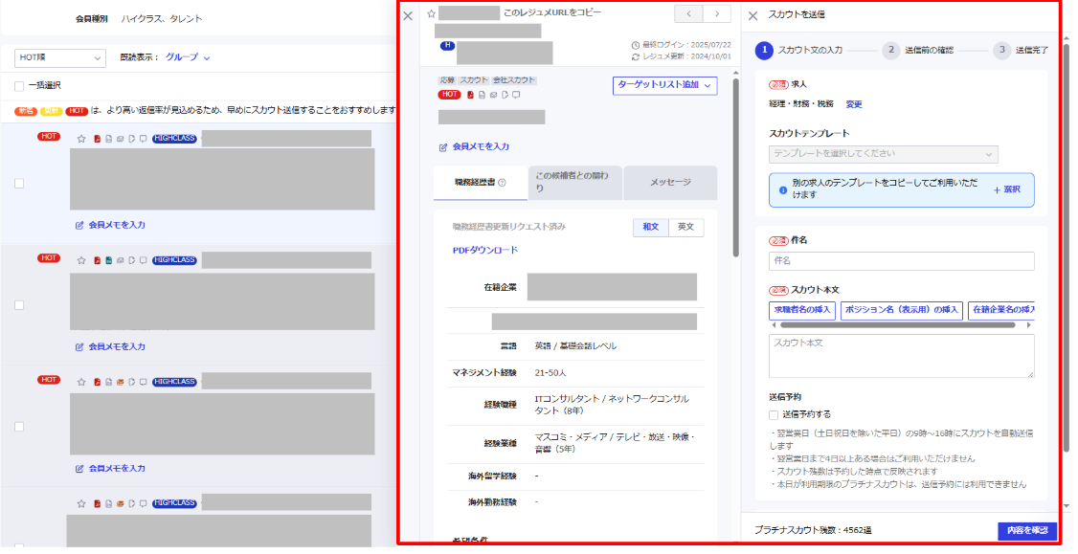Favorite the candidate using the star icon
This screenshot has width=1078, height=554.
[431, 15]
